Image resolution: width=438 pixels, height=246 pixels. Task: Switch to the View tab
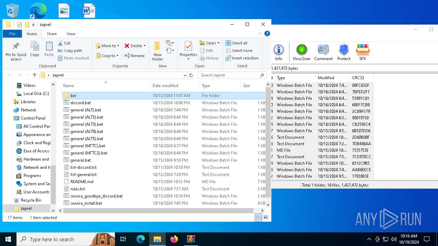coord(71,34)
